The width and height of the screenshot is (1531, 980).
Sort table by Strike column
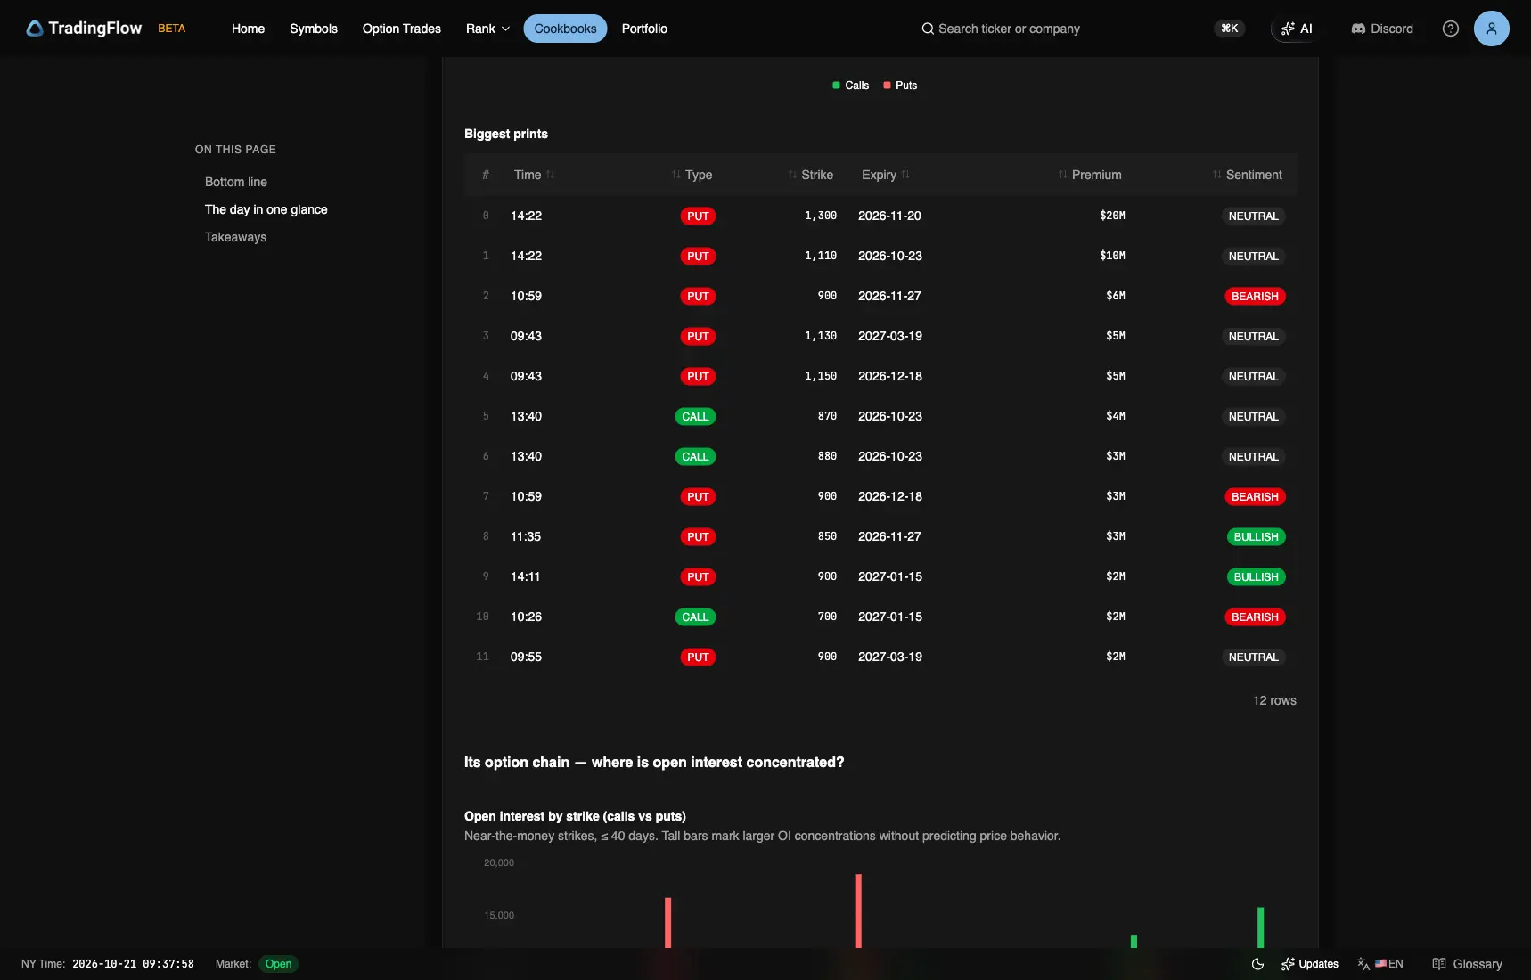[x=810, y=175]
